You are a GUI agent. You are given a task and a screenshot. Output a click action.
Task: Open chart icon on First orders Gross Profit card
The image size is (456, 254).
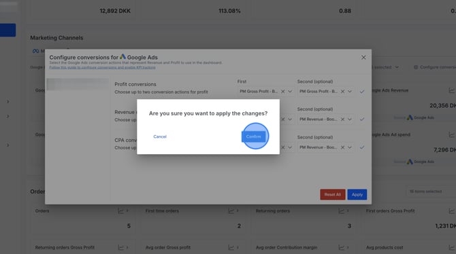[x=451, y=211]
